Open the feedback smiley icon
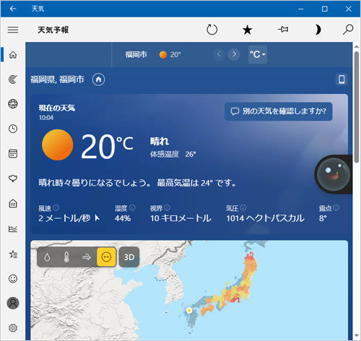This screenshot has height=341, width=361. (13, 279)
